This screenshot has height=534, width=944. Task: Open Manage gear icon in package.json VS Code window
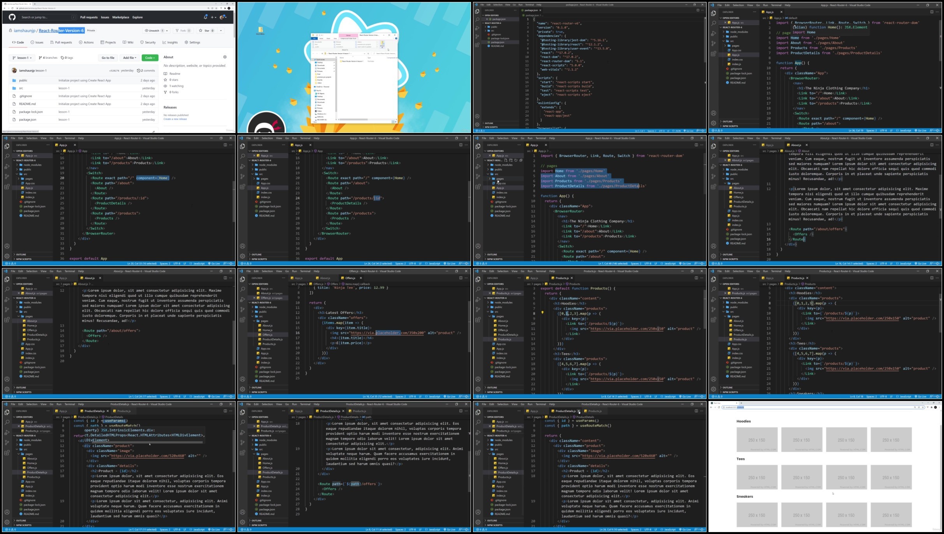tap(477, 124)
